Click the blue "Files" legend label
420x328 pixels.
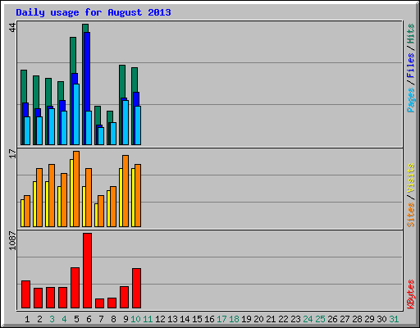410,66
